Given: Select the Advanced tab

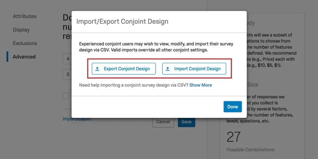Looking at the screenshot, I should pyautogui.click(x=24, y=57).
